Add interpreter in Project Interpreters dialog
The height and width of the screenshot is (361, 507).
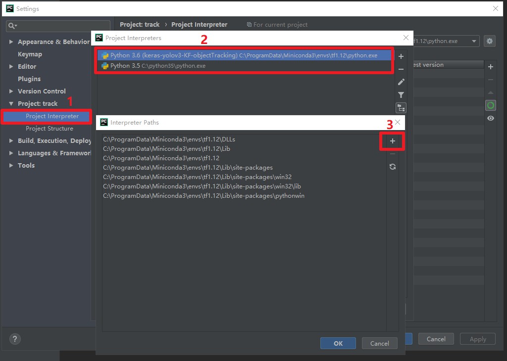tap(401, 56)
